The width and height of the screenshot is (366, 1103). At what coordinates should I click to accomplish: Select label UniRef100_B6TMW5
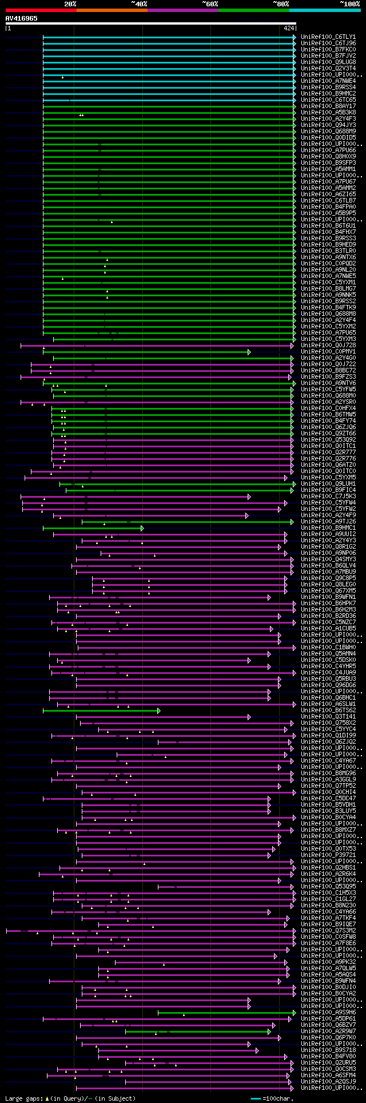click(x=328, y=414)
